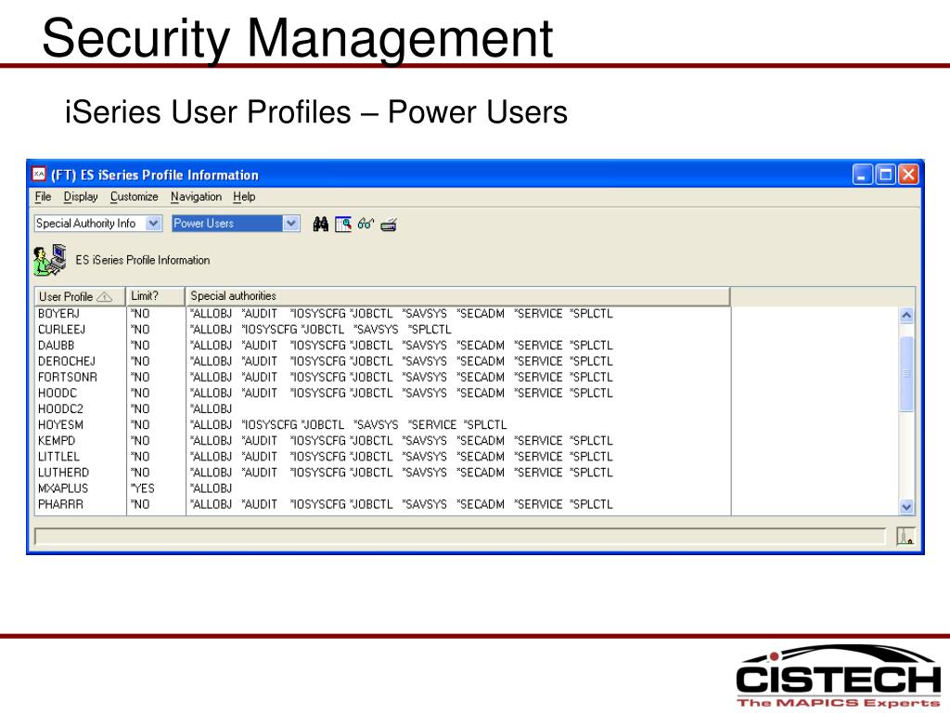Select the CURLEEJ user profile row
This screenshot has height=713, width=950.
[x=383, y=330]
